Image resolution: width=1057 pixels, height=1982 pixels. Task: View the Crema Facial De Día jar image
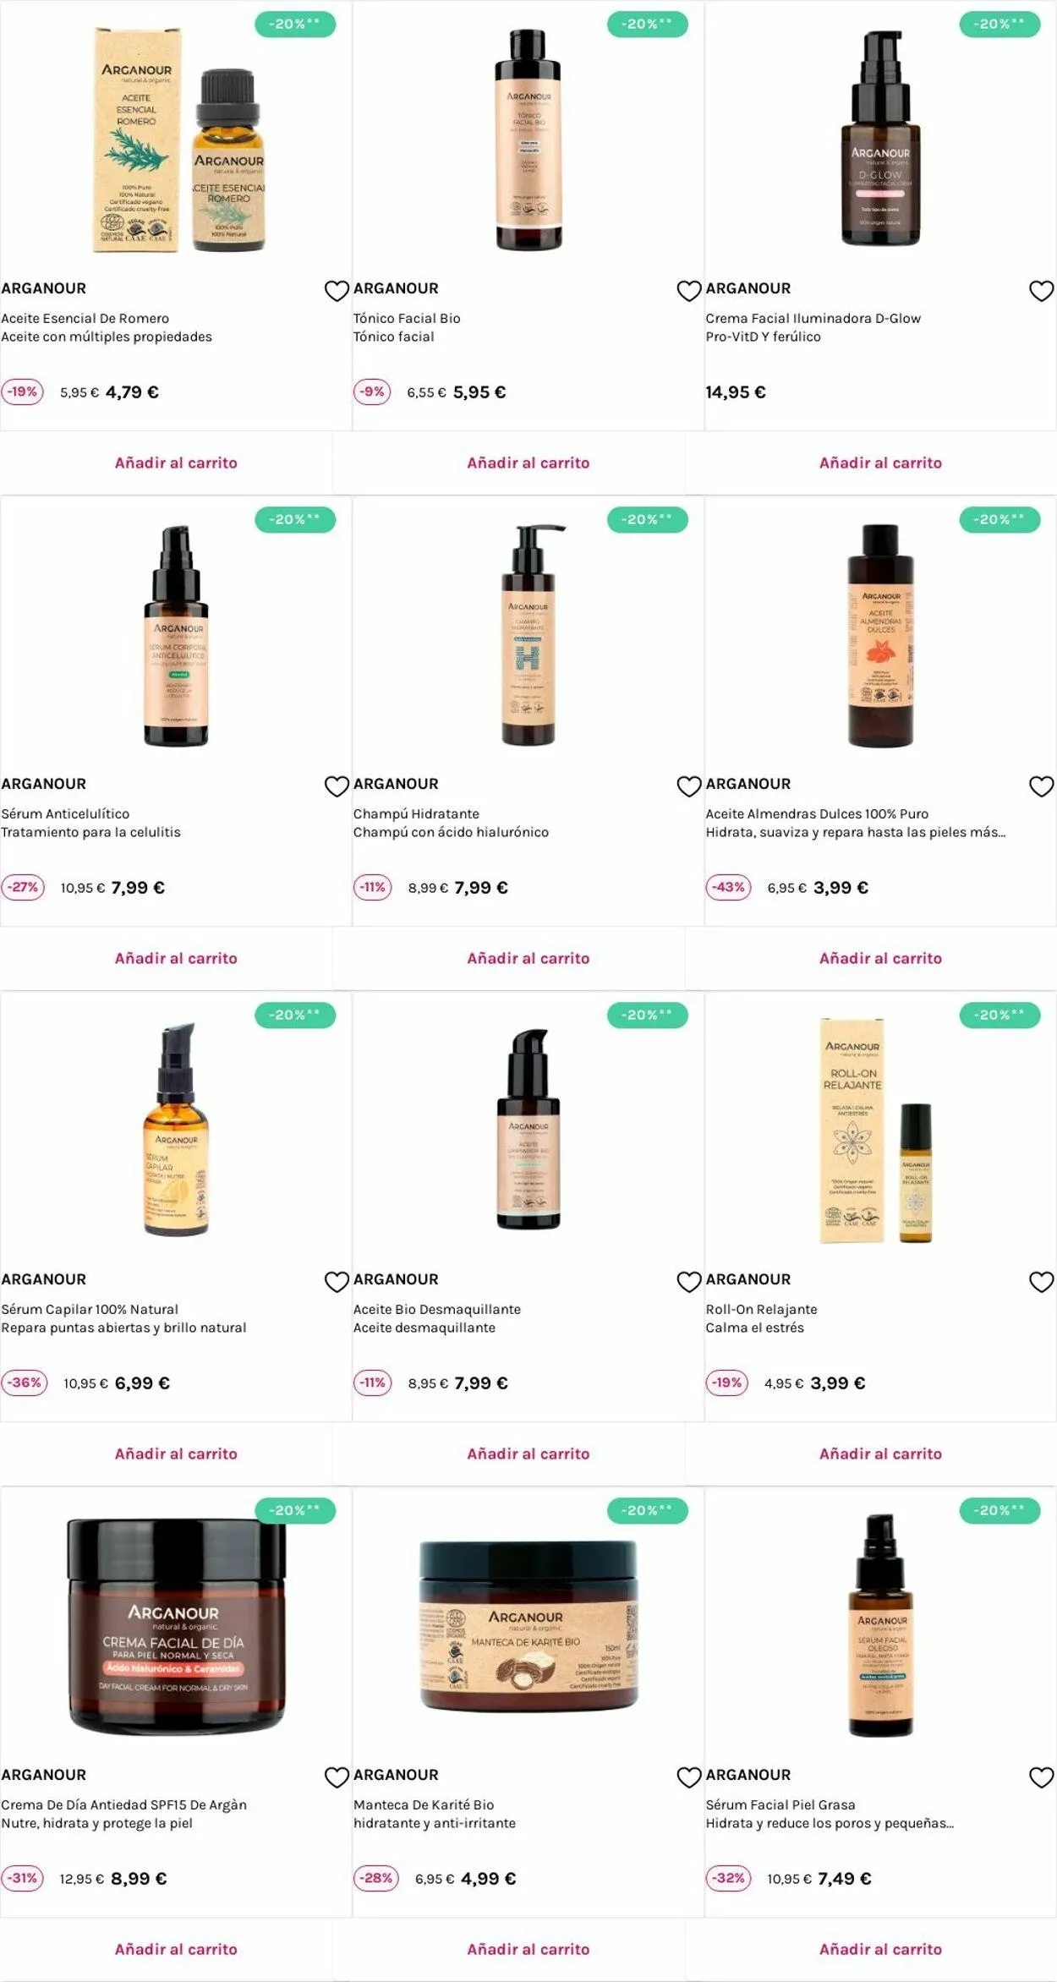(x=176, y=1625)
